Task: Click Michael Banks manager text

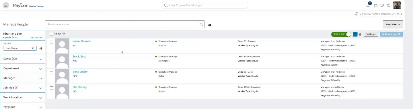Action: click(337, 87)
